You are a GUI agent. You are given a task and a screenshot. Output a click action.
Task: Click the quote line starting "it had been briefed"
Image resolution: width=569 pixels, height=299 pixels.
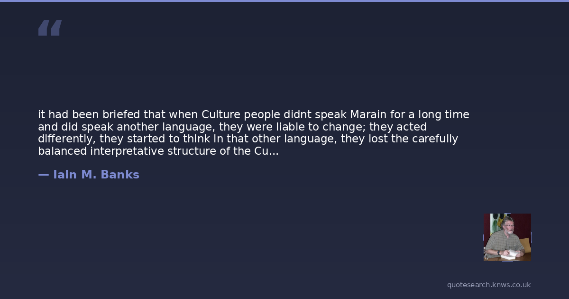[x=253, y=115]
